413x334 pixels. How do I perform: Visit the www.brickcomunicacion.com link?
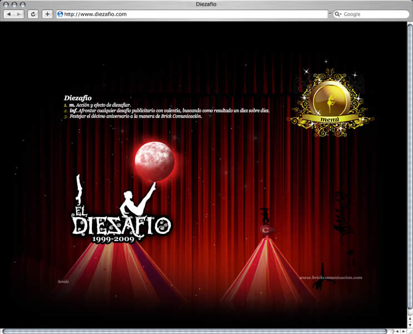331,277
